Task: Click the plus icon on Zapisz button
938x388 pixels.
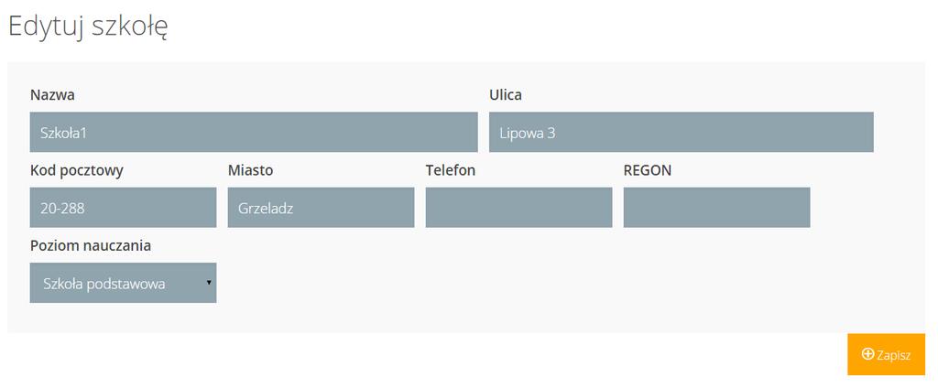Action: 867,354
